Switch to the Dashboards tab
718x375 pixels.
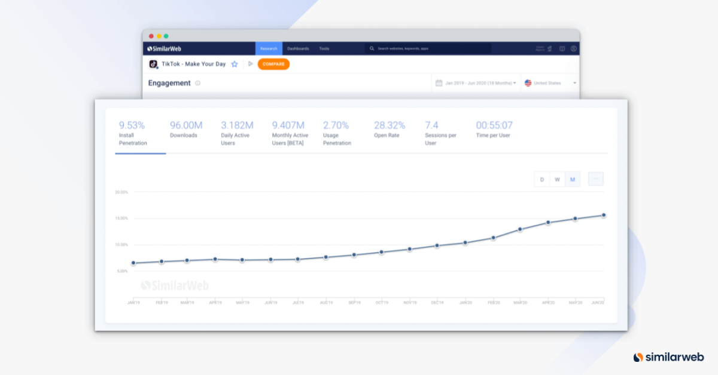pyautogui.click(x=298, y=48)
